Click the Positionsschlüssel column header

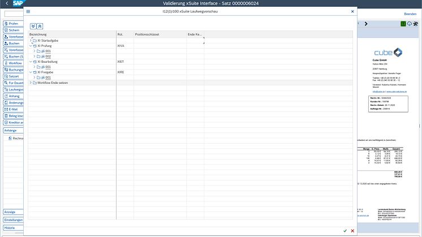point(160,35)
